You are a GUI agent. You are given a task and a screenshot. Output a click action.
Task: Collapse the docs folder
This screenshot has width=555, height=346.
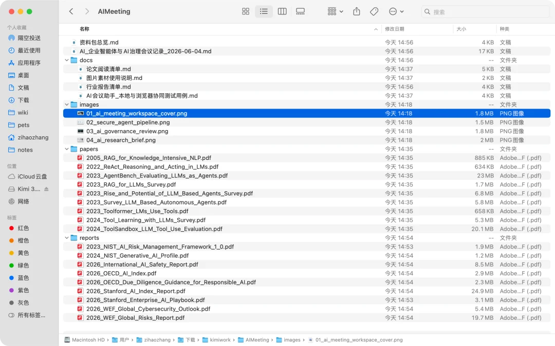pos(66,60)
